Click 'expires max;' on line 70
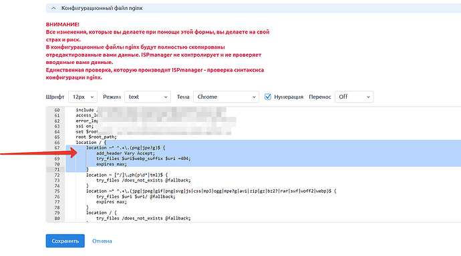The height and width of the screenshot is (256, 461). pos(112,164)
